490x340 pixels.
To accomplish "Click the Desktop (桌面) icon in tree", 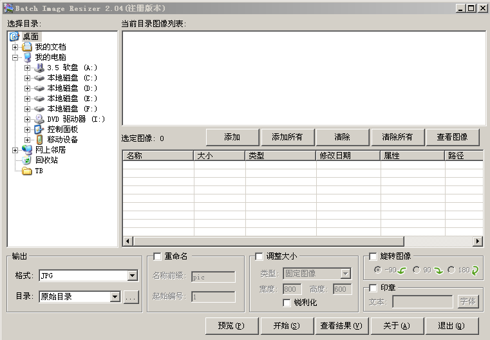I will pos(14,37).
